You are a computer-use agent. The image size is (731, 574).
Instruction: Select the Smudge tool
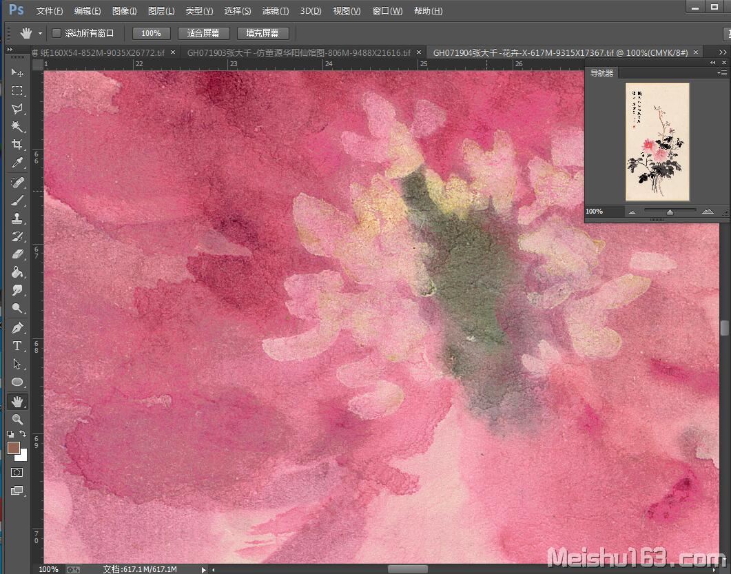pyautogui.click(x=17, y=290)
